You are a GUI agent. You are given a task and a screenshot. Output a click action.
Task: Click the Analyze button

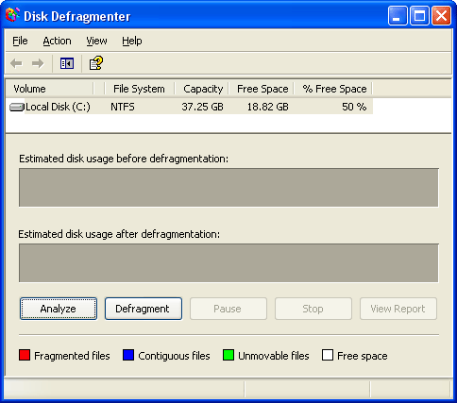pos(59,309)
